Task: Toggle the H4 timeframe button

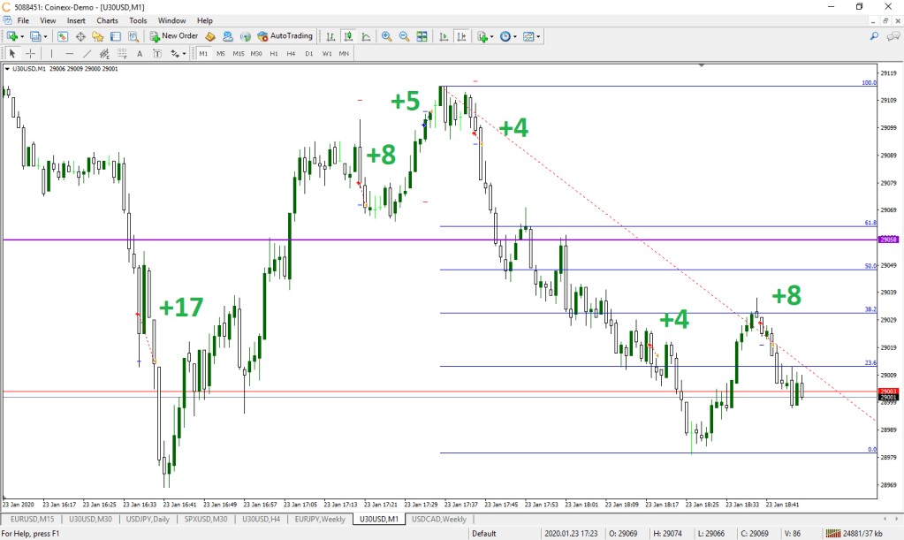Action: 292,53
